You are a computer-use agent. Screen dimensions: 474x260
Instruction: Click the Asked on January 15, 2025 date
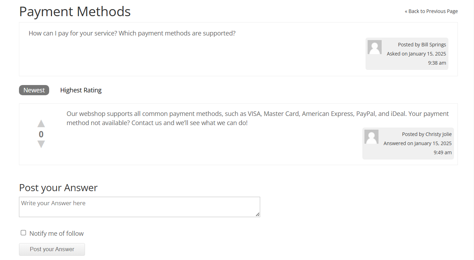click(x=416, y=54)
